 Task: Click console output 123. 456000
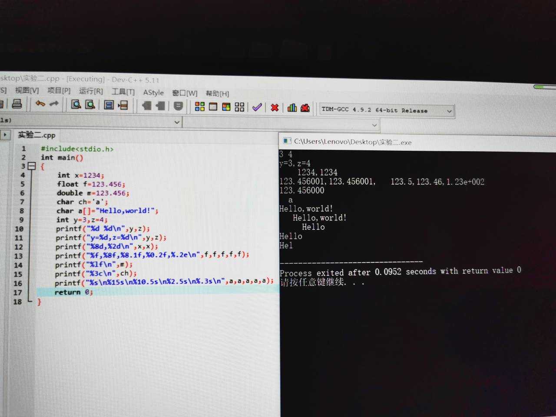302,190
